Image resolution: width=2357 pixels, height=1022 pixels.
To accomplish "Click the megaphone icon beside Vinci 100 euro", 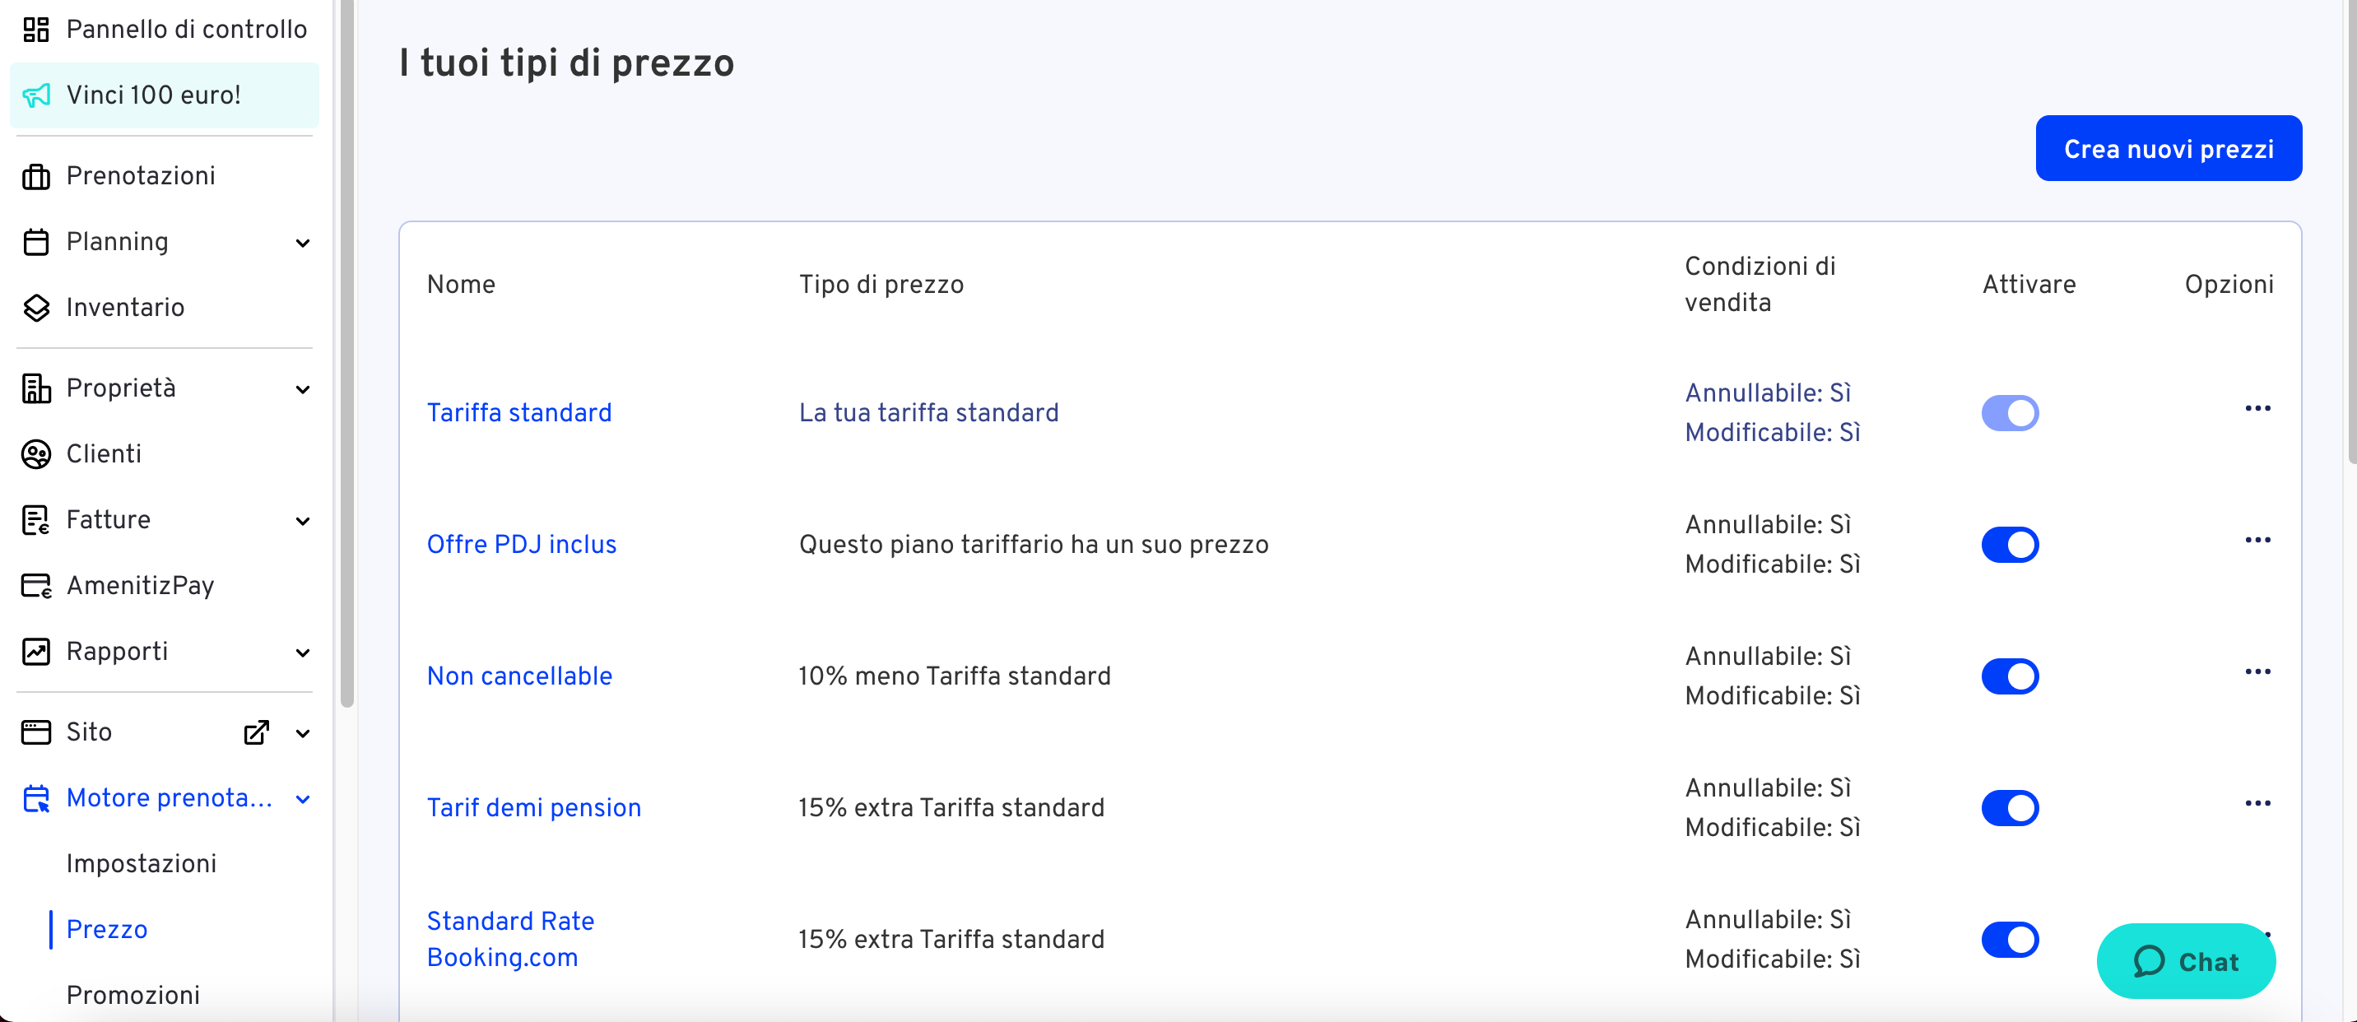I will pyautogui.click(x=35, y=95).
